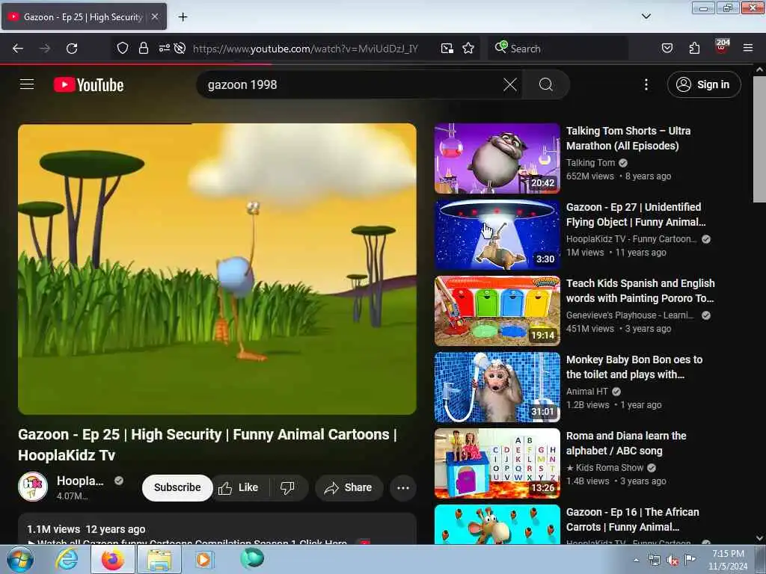Open uBlock extension with 204 badge
The width and height of the screenshot is (766, 574).
[722, 47]
